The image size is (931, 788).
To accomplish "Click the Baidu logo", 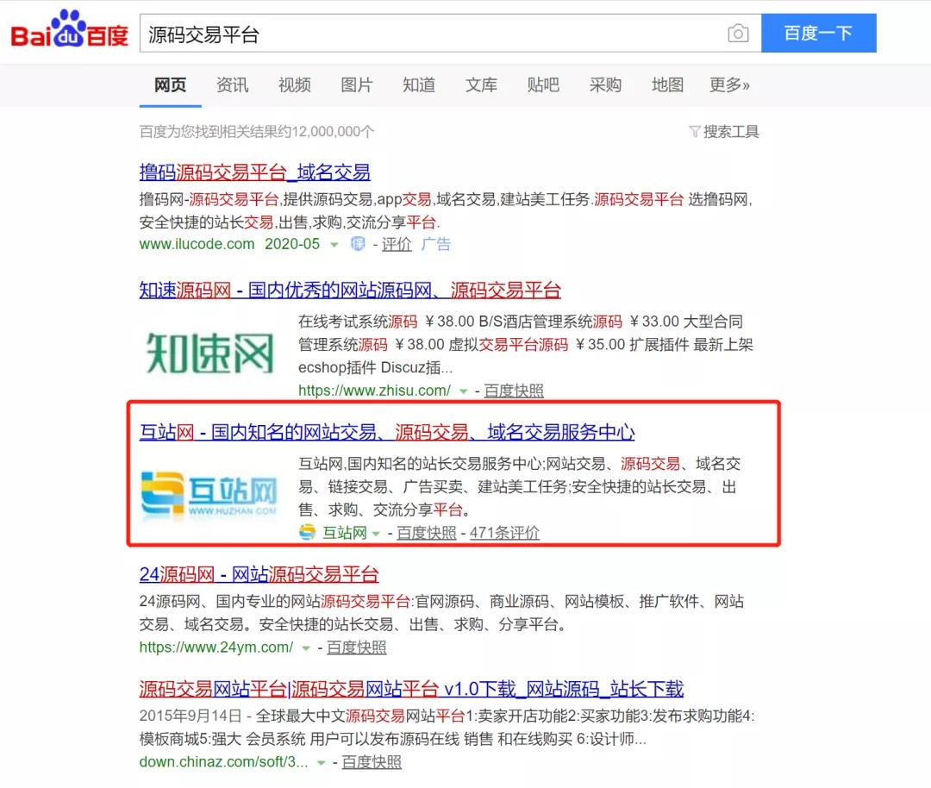I will tap(69, 33).
